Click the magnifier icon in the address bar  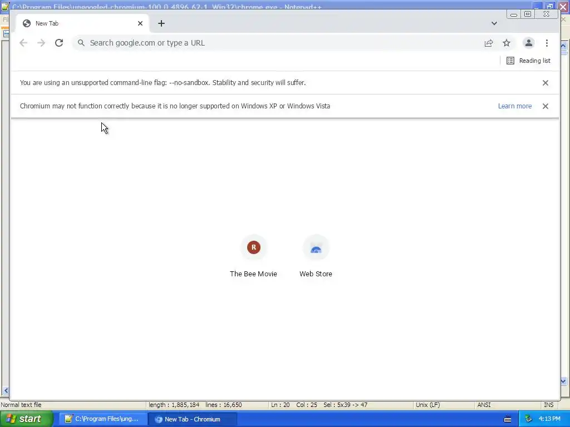click(81, 43)
